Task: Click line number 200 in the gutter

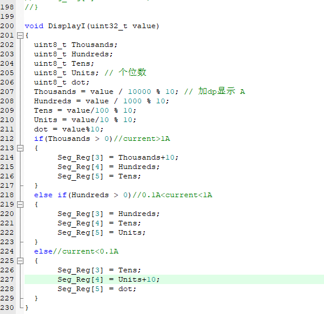Action: pyautogui.click(x=7, y=26)
